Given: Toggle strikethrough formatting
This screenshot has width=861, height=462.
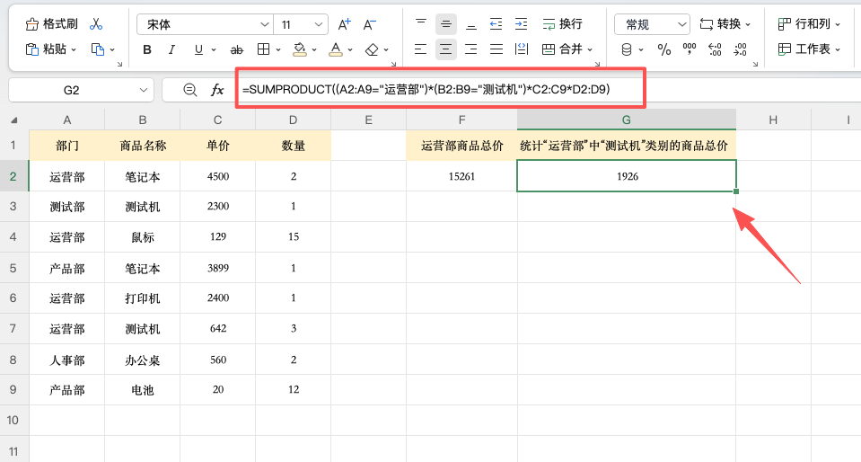Looking at the screenshot, I should [x=237, y=50].
